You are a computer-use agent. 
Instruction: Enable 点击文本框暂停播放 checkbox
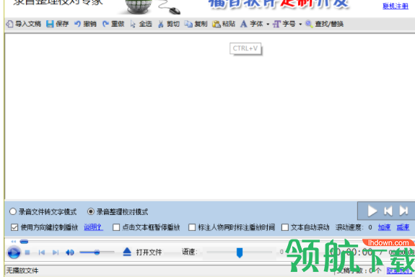pyautogui.click(x=116, y=227)
